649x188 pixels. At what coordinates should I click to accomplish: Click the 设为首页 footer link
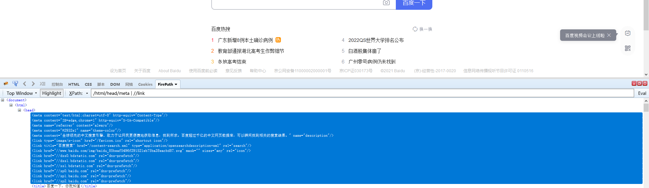[x=118, y=71]
